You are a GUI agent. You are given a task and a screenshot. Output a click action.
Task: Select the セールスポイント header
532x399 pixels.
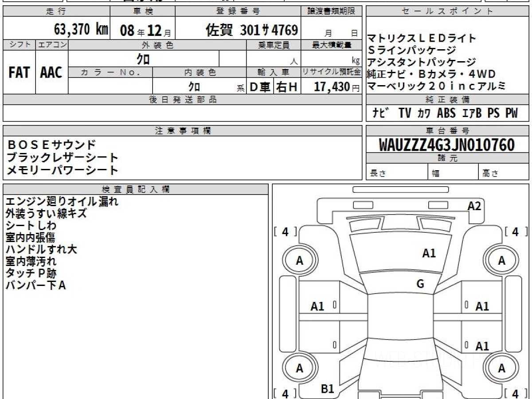447,12
